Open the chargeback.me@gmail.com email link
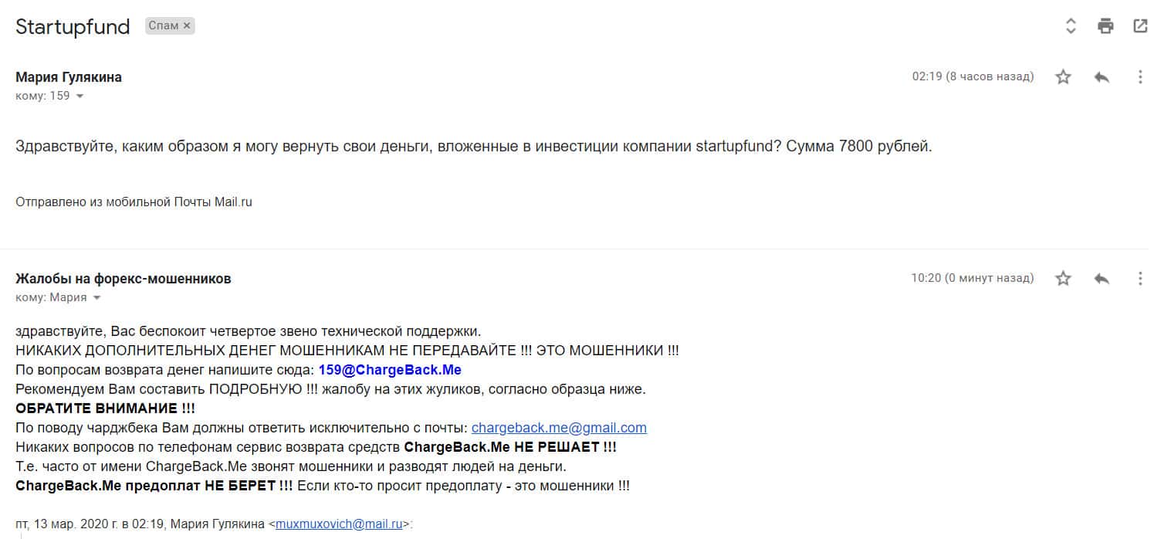This screenshot has height=539, width=1164. point(559,428)
